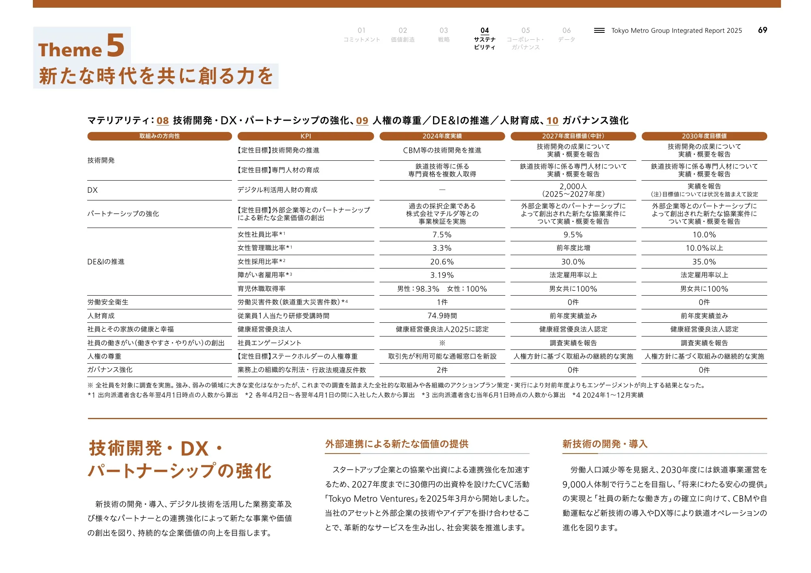Open the hamburger menu icon beside the report title
811x573 pixels.
(x=599, y=30)
